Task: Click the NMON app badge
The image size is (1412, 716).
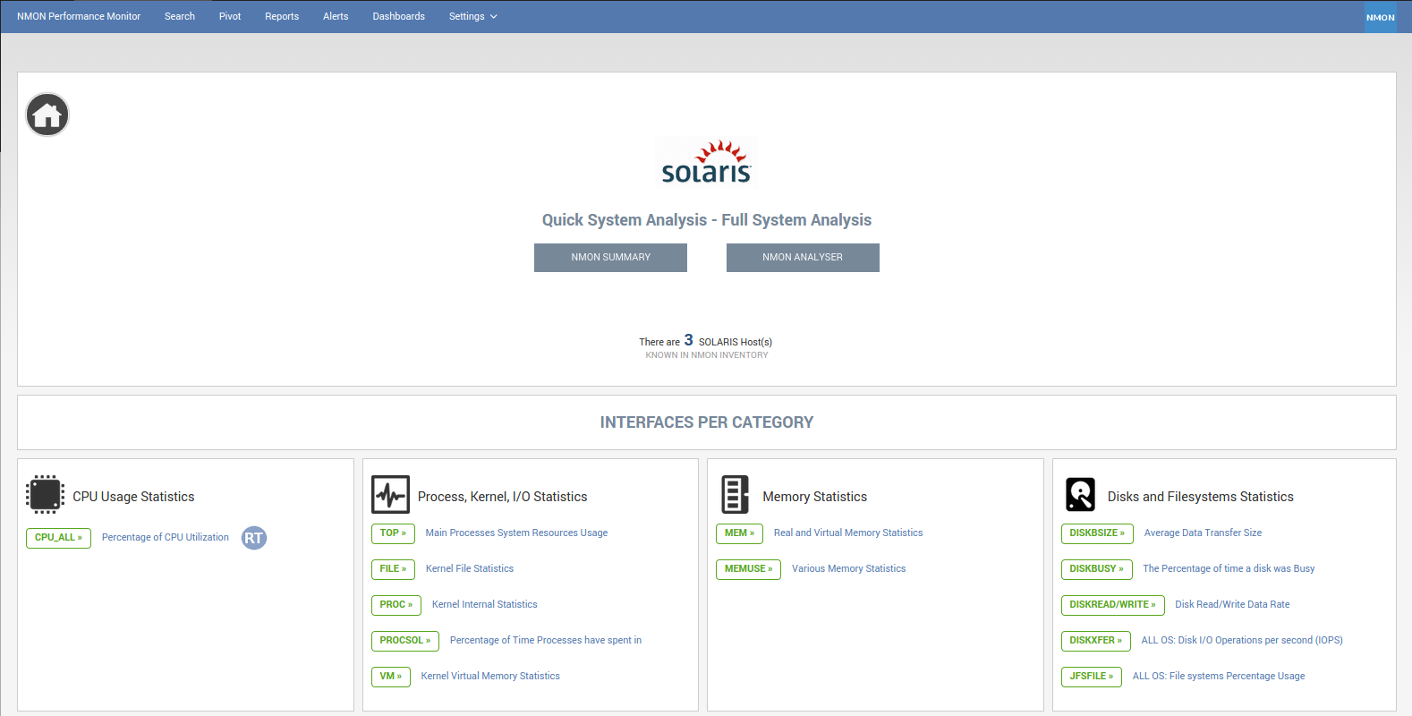Action: (x=1380, y=17)
